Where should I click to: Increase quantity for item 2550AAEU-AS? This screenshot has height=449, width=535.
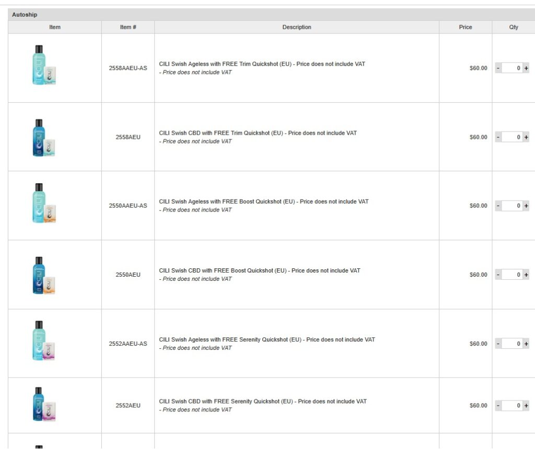526,206
